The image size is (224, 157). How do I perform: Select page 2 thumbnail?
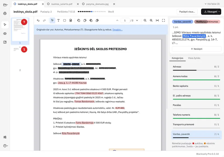point(20,59)
